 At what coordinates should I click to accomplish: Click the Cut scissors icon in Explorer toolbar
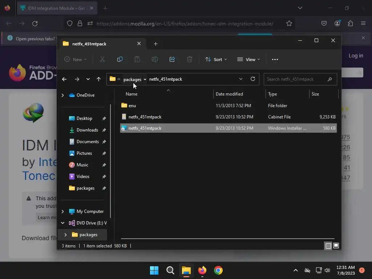pyautogui.click(x=102, y=59)
